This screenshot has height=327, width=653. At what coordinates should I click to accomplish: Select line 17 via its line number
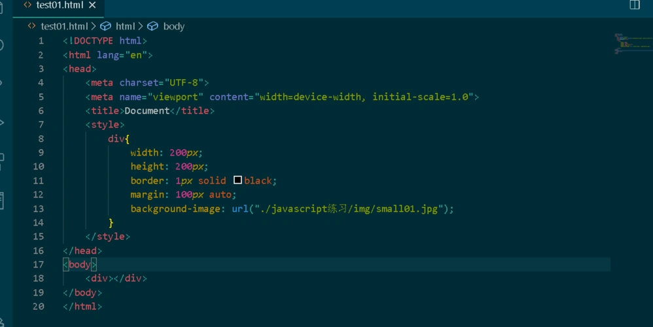[x=38, y=264]
